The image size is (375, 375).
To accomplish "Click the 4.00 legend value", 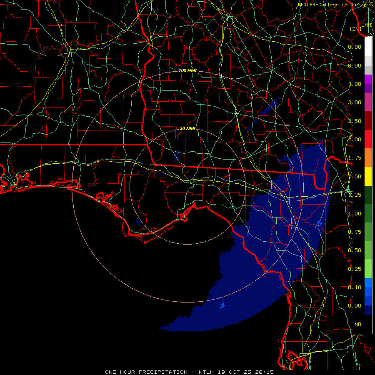I will tap(355, 84).
